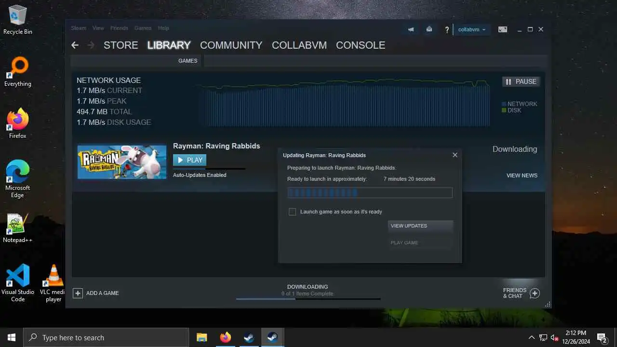Screen dimensions: 617x347
Task: Open Friends & Chat plus icon
Action: point(535,293)
